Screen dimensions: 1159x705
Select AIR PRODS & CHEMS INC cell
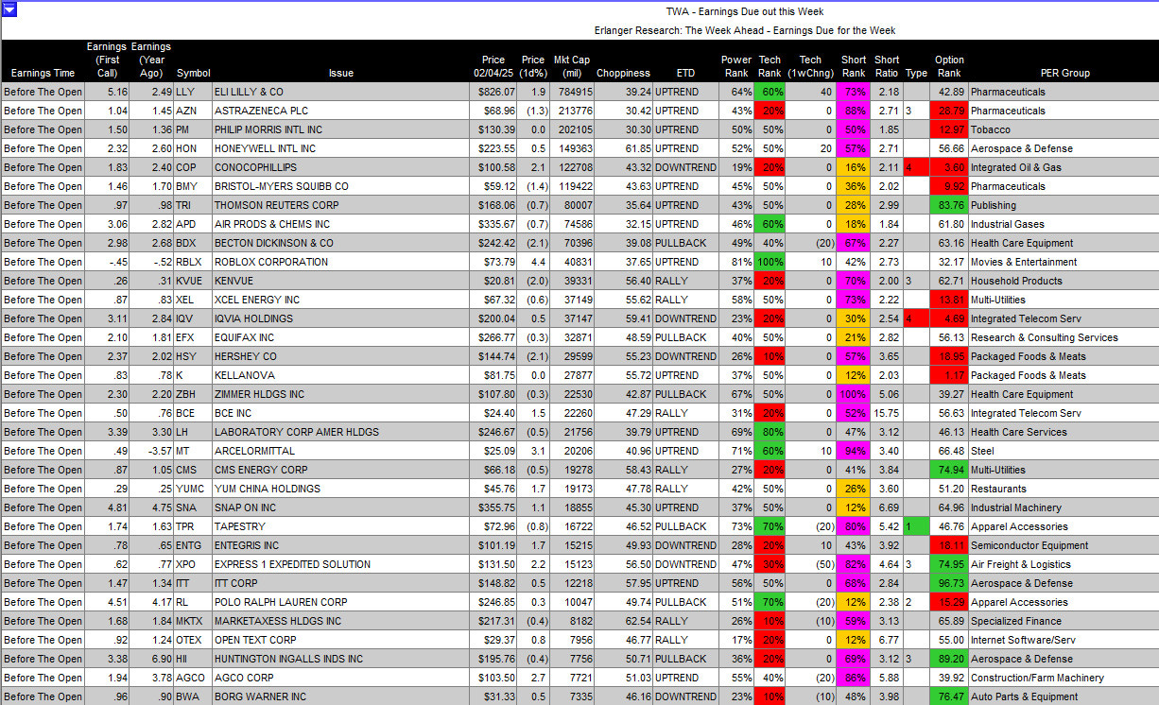pos(340,224)
